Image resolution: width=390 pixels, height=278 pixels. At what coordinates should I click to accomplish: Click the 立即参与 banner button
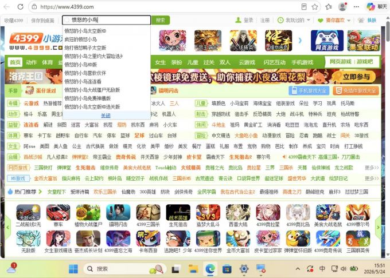[x=356, y=77]
